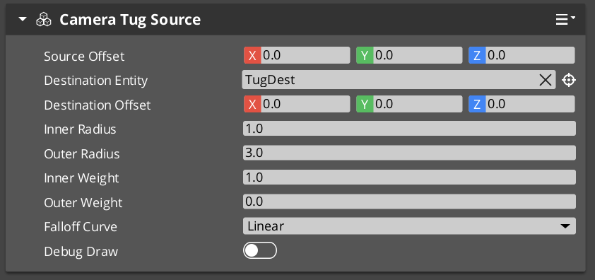Click the blue Z label of Source Offset

coord(477,55)
